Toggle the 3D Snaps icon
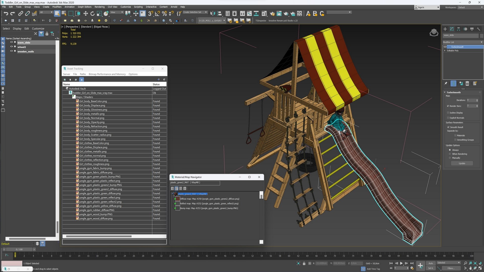Viewport: 484px width, 272px height. pyautogui.click(x=150, y=13)
